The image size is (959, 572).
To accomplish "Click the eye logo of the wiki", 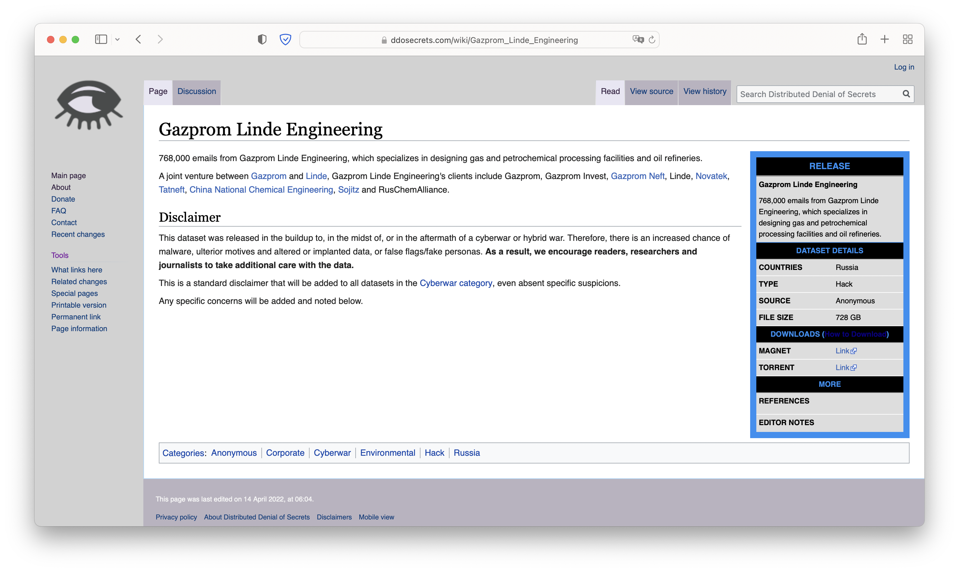I will coord(89,105).
